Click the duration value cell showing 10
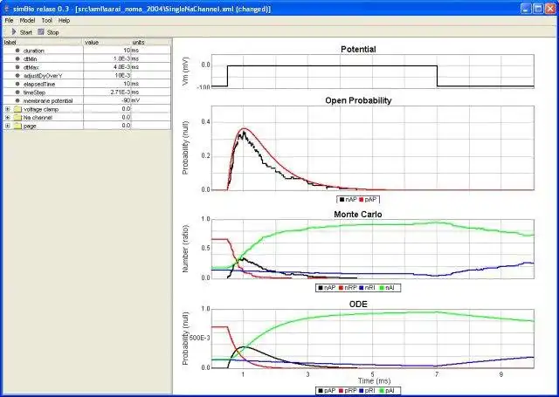The height and width of the screenshot is (397, 559). pyautogui.click(x=107, y=51)
